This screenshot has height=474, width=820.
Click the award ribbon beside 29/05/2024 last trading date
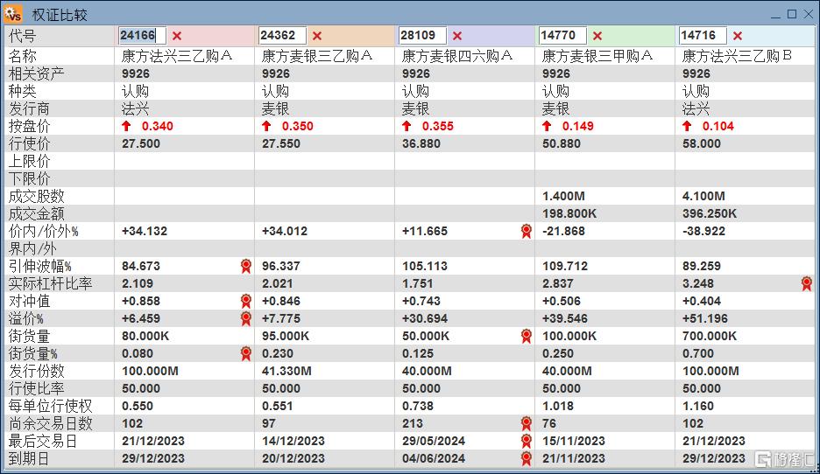(527, 441)
